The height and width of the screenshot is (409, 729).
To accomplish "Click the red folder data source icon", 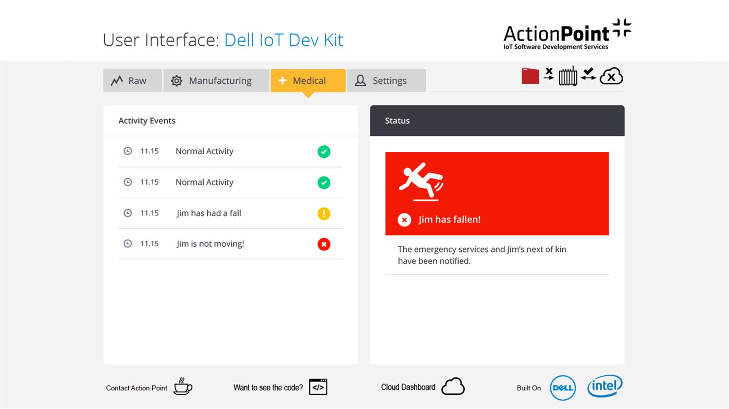I will coord(529,75).
